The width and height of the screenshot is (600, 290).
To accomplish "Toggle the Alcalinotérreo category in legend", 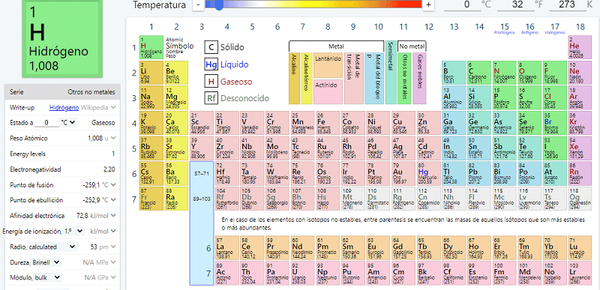I will pyautogui.click(x=307, y=79).
